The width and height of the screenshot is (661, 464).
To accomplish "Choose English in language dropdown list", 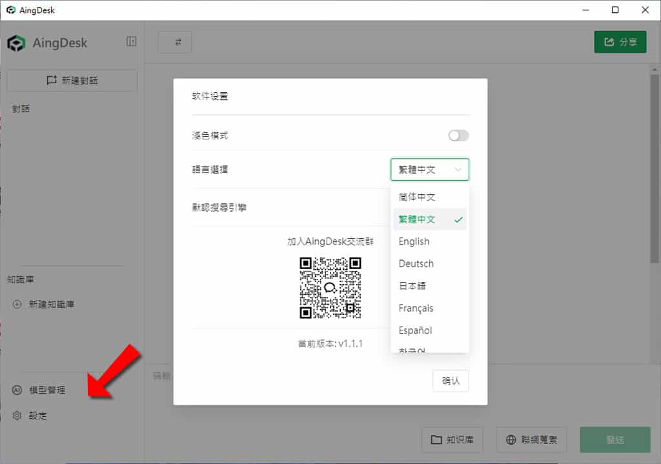I will click(429, 241).
